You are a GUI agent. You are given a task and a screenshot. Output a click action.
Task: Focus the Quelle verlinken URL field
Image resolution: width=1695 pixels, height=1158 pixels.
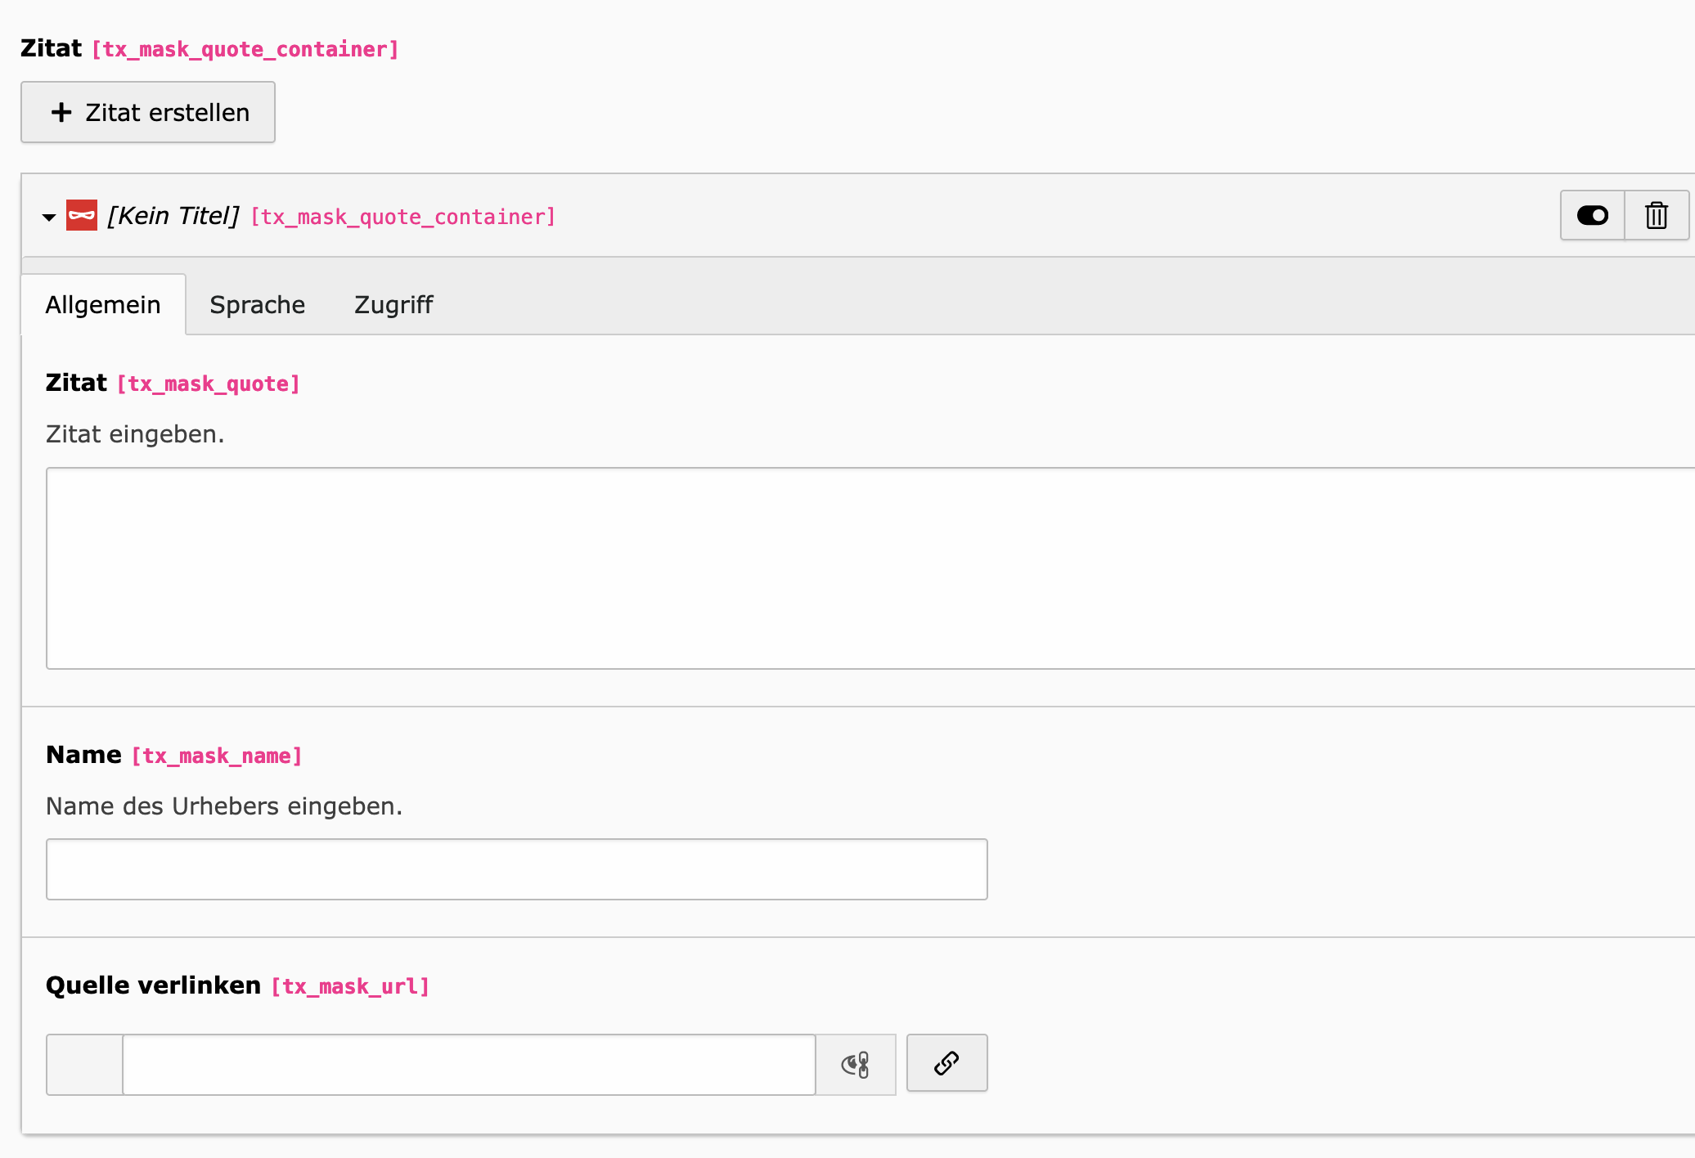(469, 1065)
